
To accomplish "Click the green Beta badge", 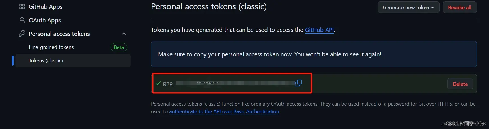I will click(119, 47).
